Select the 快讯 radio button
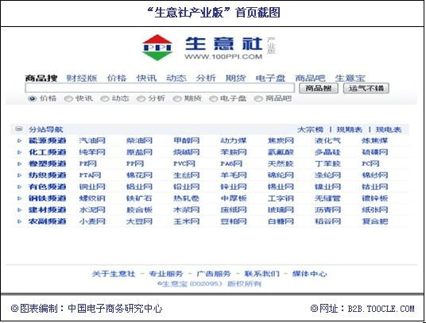 [x=68, y=98]
